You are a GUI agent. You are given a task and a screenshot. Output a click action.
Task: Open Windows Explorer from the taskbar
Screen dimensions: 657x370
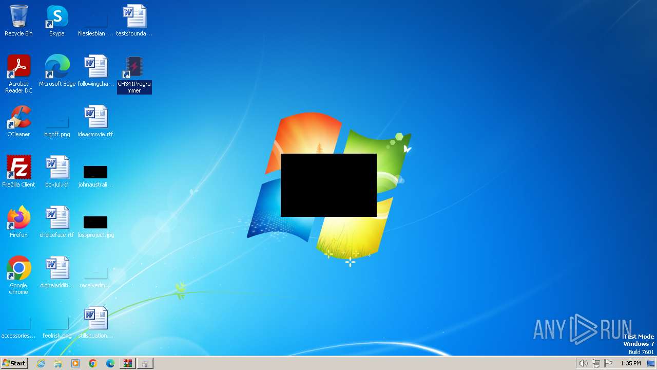[x=58, y=363]
